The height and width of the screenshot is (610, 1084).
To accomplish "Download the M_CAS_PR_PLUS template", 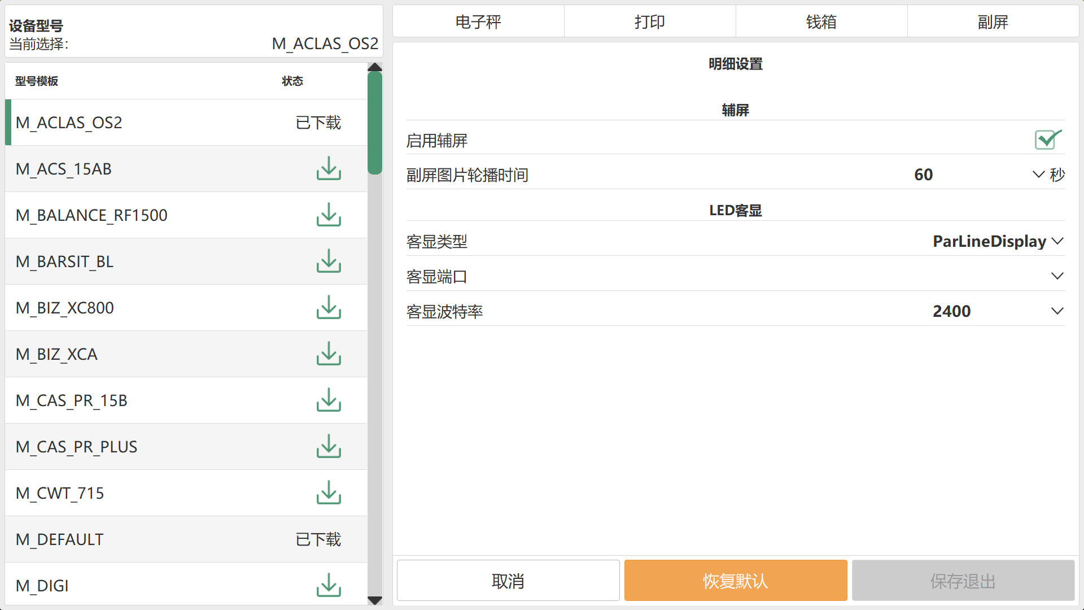I will pyautogui.click(x=329, y=447).
